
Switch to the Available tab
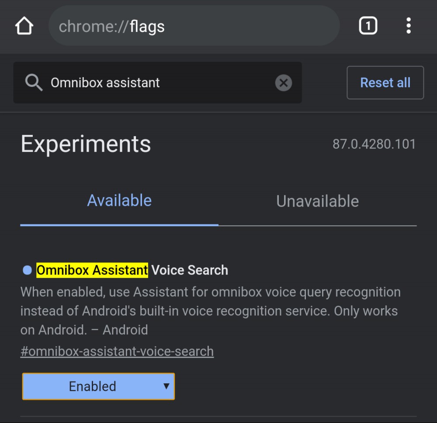119,200
